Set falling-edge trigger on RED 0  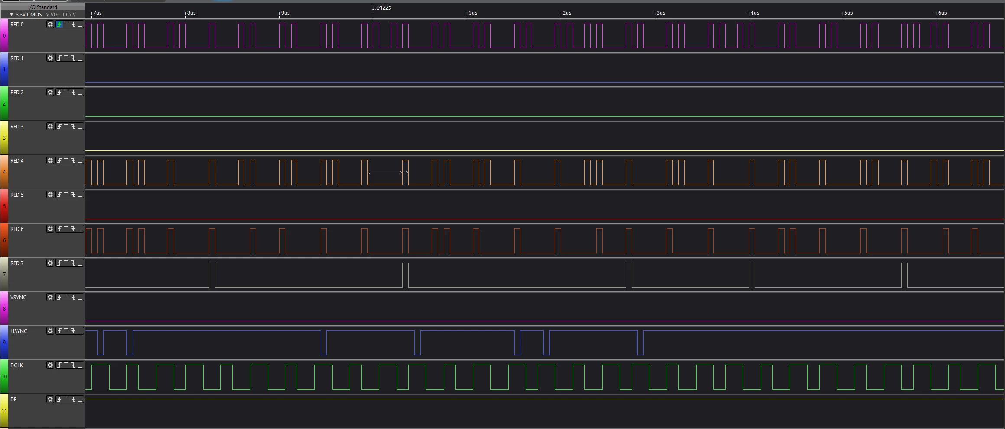coord(73,25)
